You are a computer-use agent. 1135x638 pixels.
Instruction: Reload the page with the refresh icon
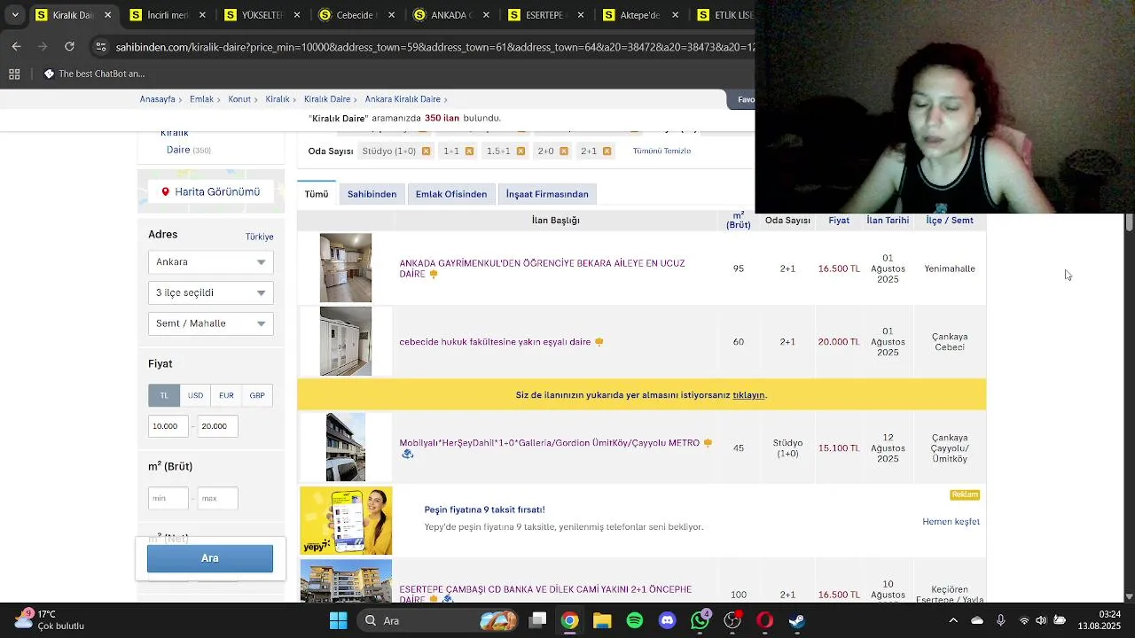point(69,46)
